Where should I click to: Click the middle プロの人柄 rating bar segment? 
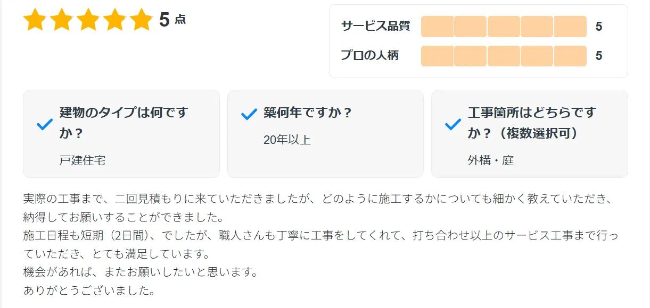(504, 56)
